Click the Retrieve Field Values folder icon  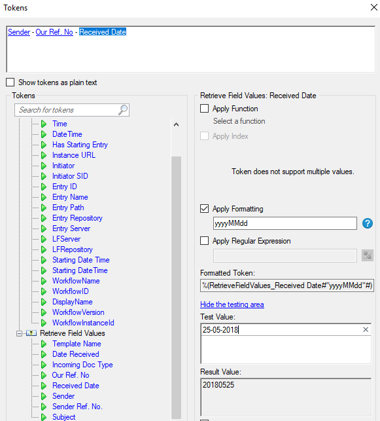click(31, 333)
